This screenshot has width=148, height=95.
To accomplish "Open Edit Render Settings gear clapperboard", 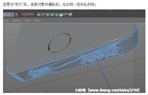I will point(32,15).
